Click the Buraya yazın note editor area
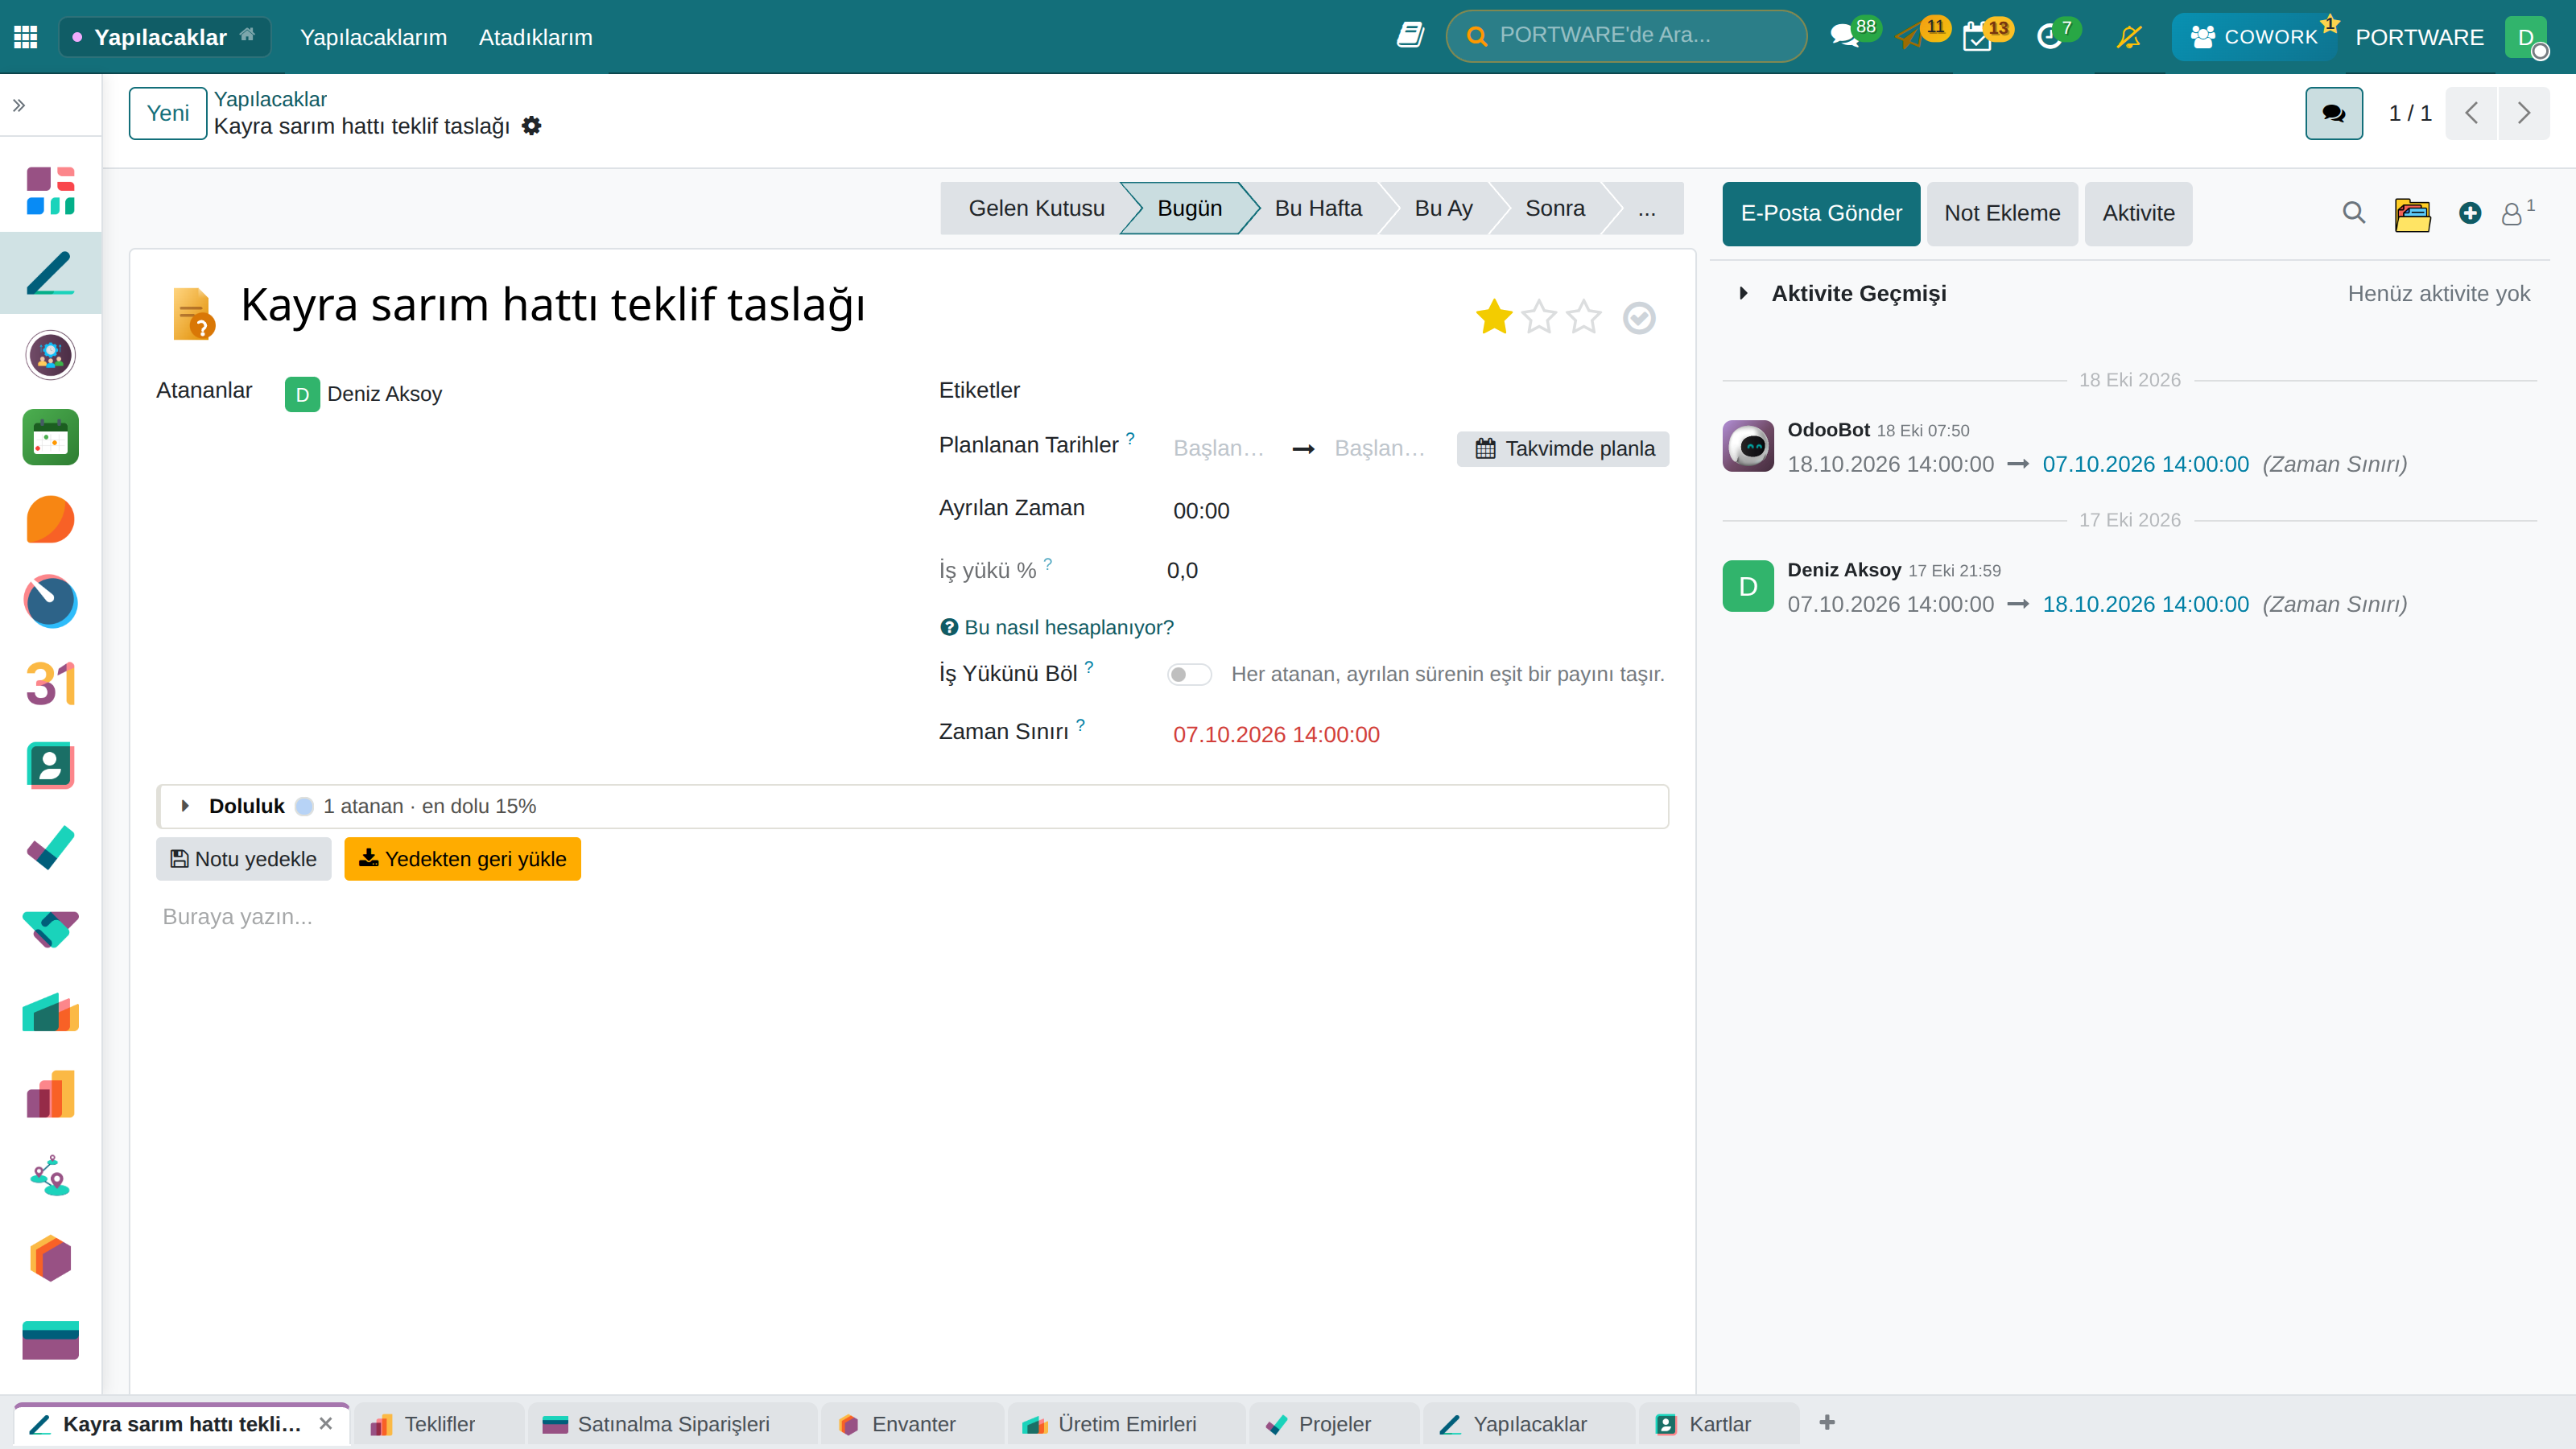 pyautogui.click(x=912, y=917)
